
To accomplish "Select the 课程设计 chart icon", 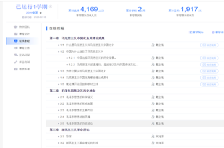I will tap(16, 34).
